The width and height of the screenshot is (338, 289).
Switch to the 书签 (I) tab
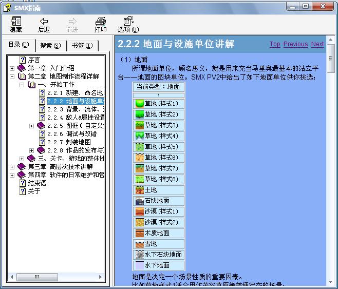tap(82, 46)
